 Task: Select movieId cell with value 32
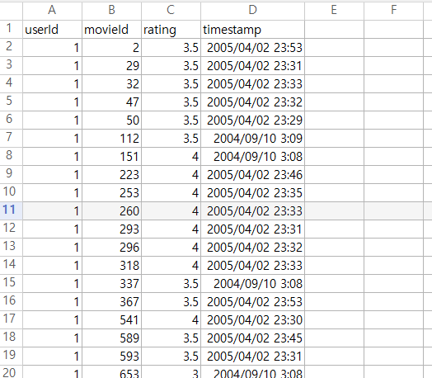(x=111, y=84)
